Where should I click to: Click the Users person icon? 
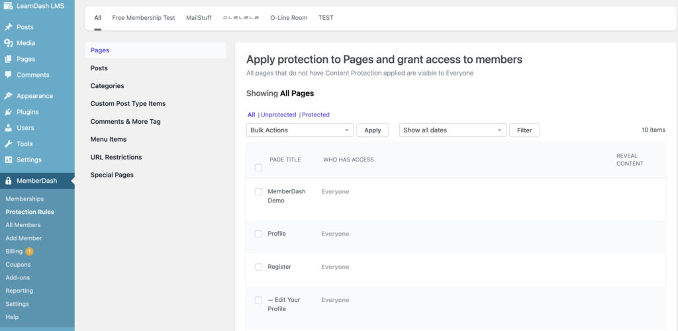[8, 128]
